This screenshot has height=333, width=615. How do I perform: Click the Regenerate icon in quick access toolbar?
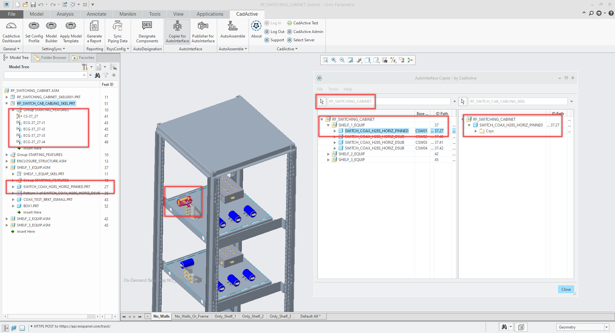65,4
